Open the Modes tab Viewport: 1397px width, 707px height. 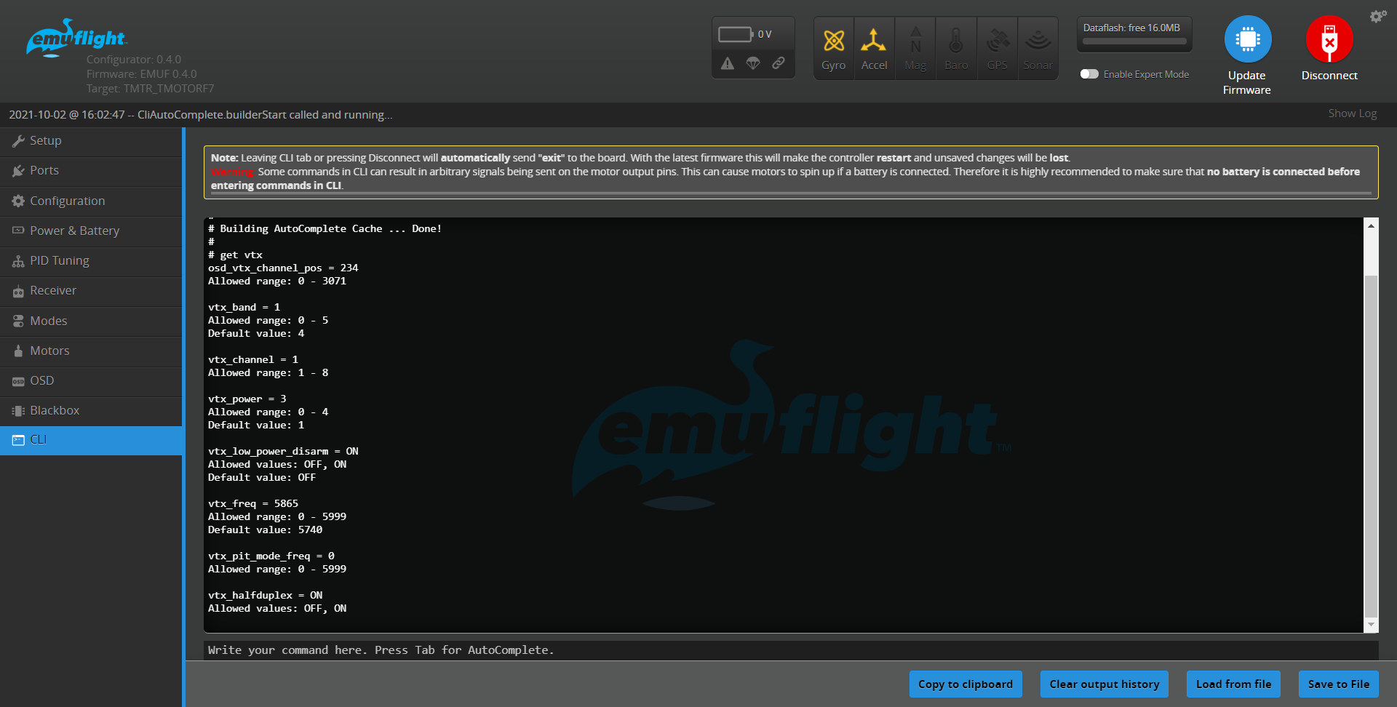91,321
